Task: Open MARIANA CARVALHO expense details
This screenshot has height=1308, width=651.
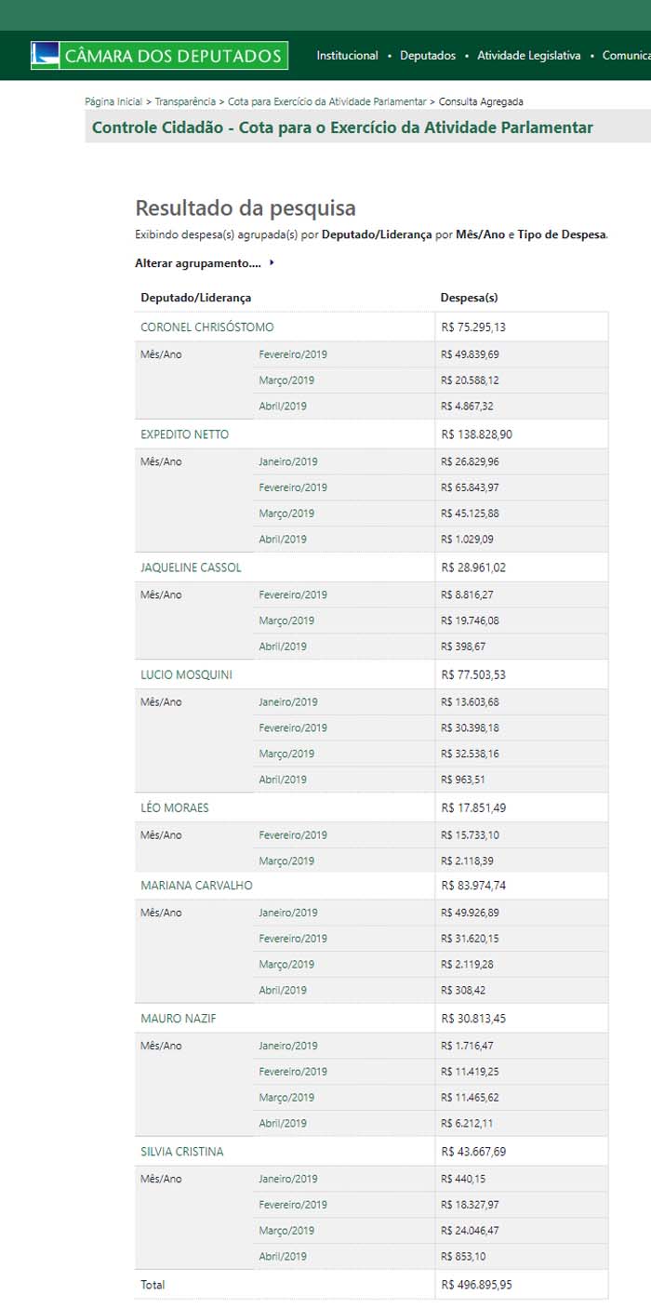Action: point(196,886)
